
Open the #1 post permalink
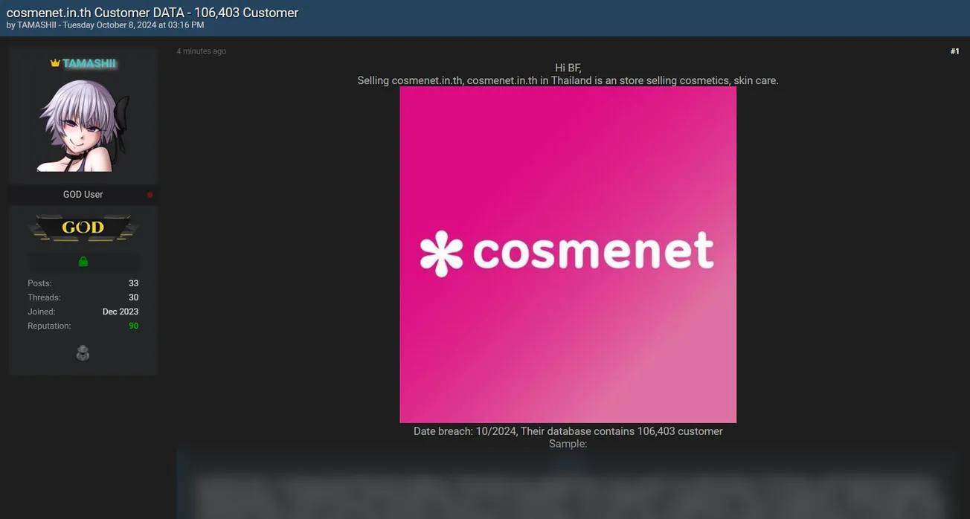click(954, 51)
